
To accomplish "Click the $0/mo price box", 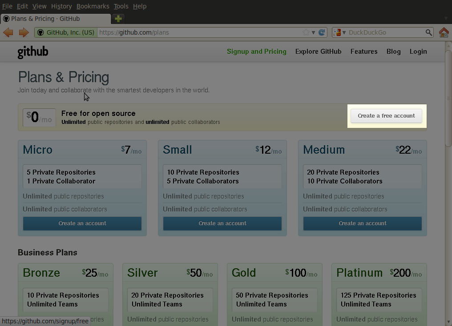I will 39,117.
